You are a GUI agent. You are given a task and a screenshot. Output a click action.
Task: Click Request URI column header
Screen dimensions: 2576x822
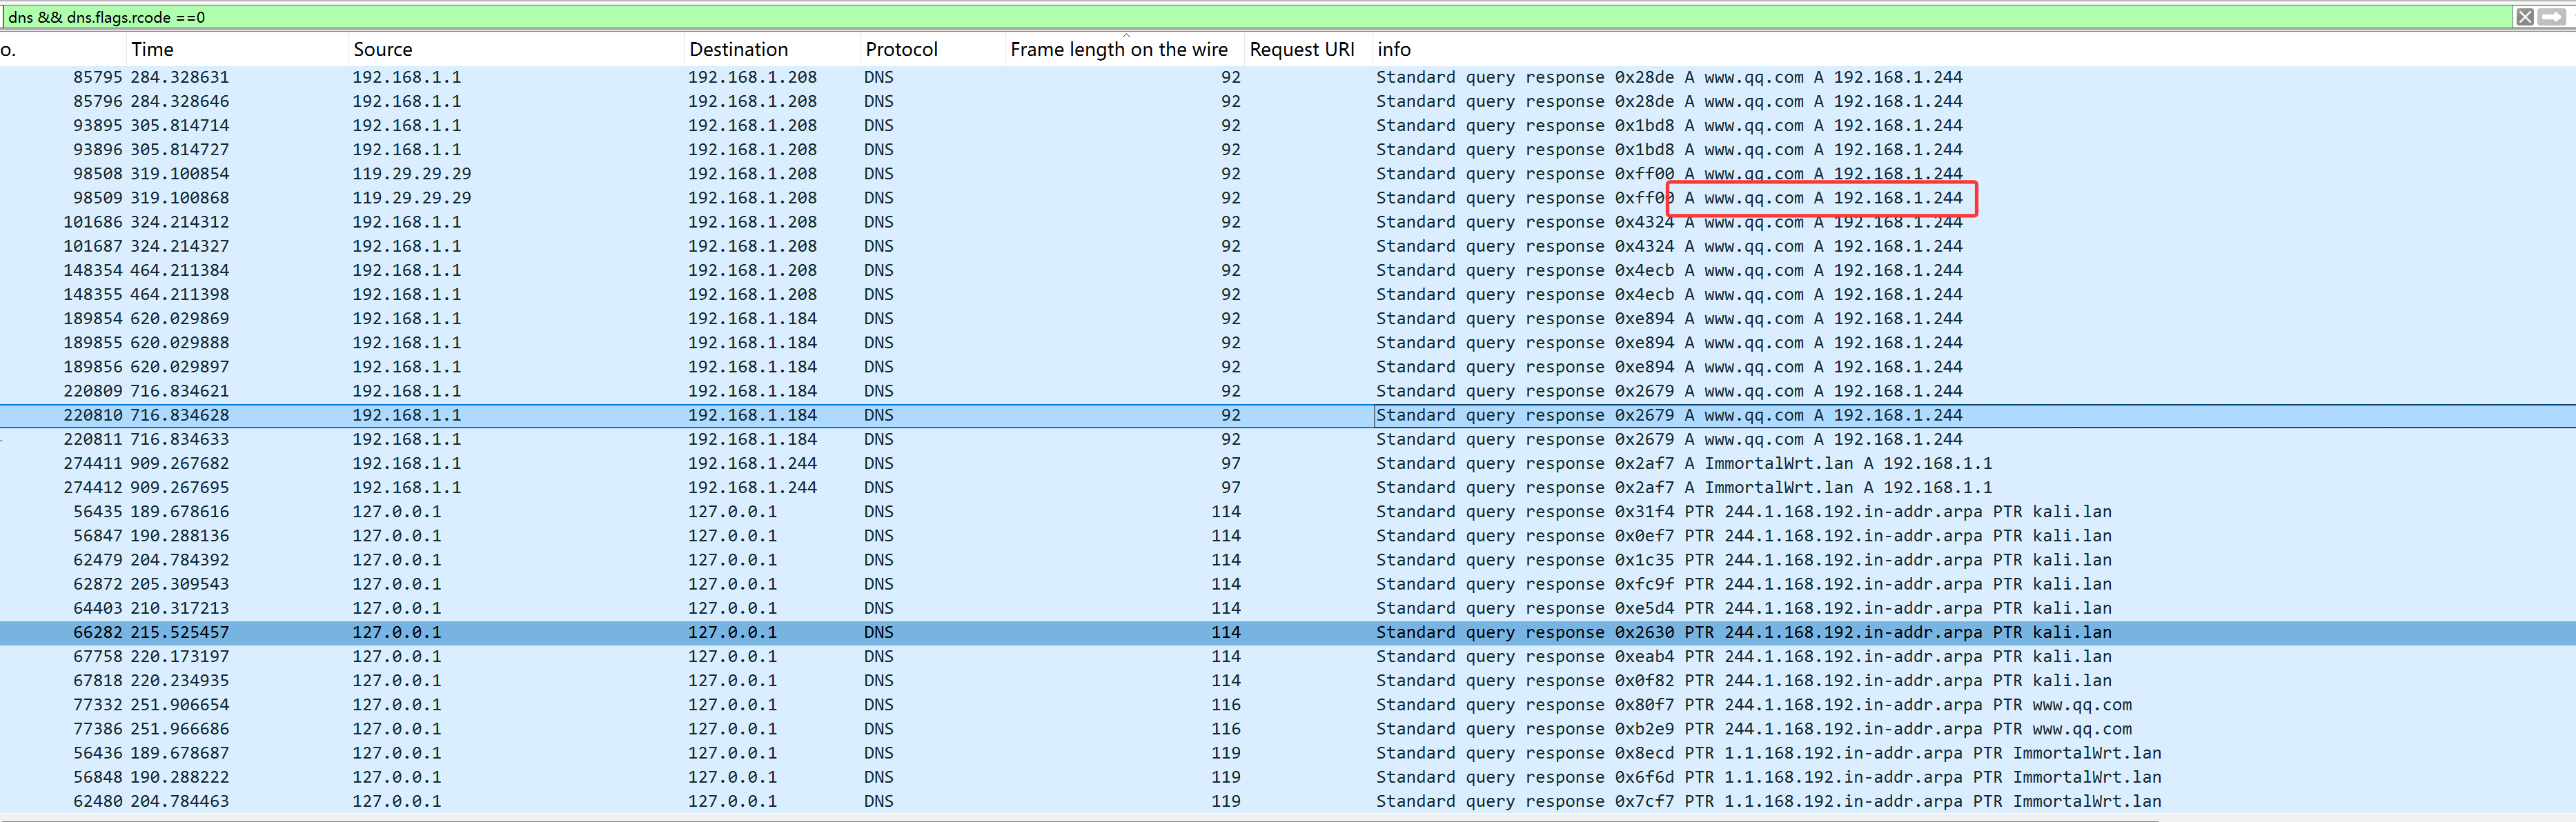(x=1301, y=49)
